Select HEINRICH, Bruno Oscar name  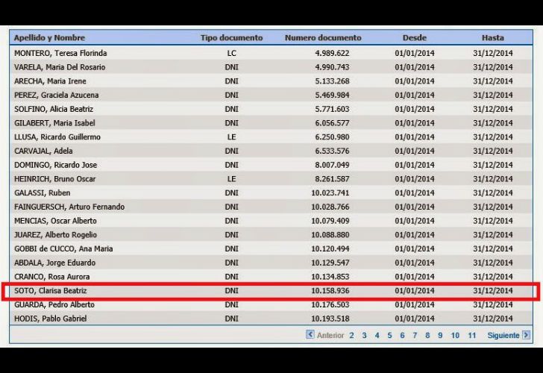(x=54, y=179)
